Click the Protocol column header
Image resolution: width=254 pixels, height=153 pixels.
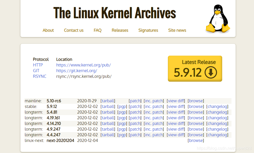point(41,59)
